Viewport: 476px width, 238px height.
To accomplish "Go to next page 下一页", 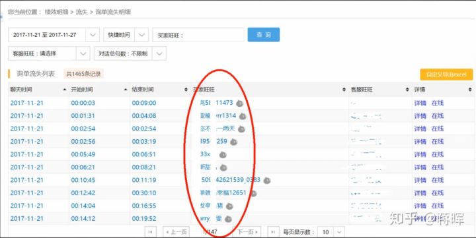I will (248, 232).
